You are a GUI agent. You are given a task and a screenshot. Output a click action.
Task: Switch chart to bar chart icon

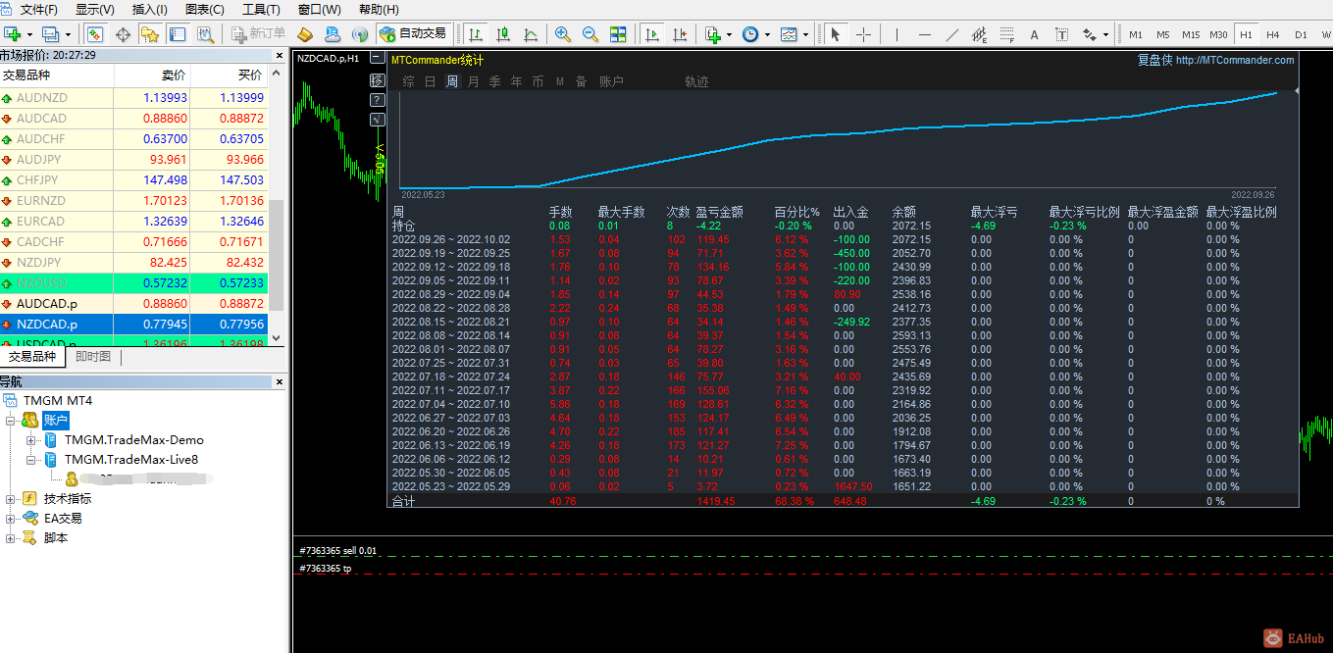click(476, 34)
